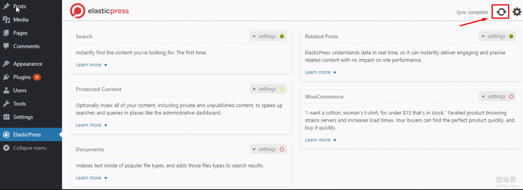Click the ElasticPress sidebar icon
The width and height of the screenshot is (523, 190).
pyautogui.click(x=6, y=135)
